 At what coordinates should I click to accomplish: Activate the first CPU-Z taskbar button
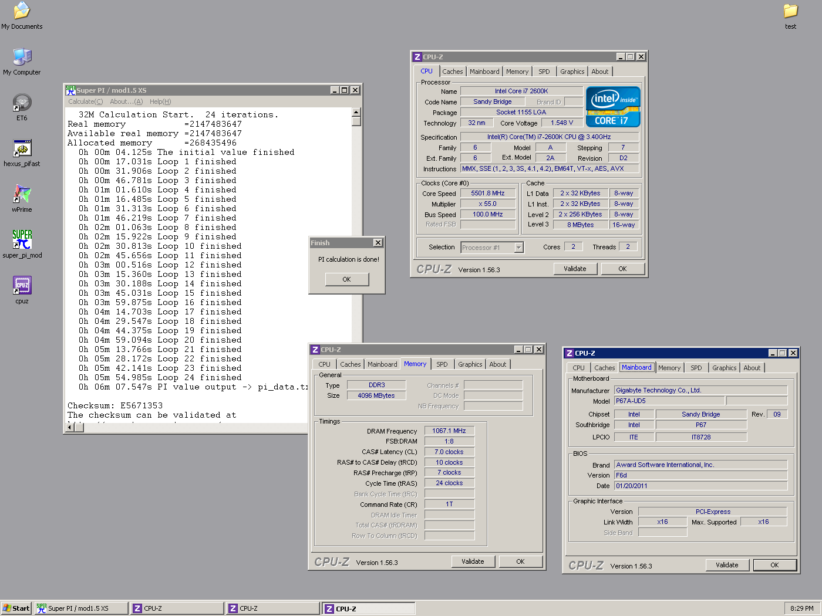[177, 608]
